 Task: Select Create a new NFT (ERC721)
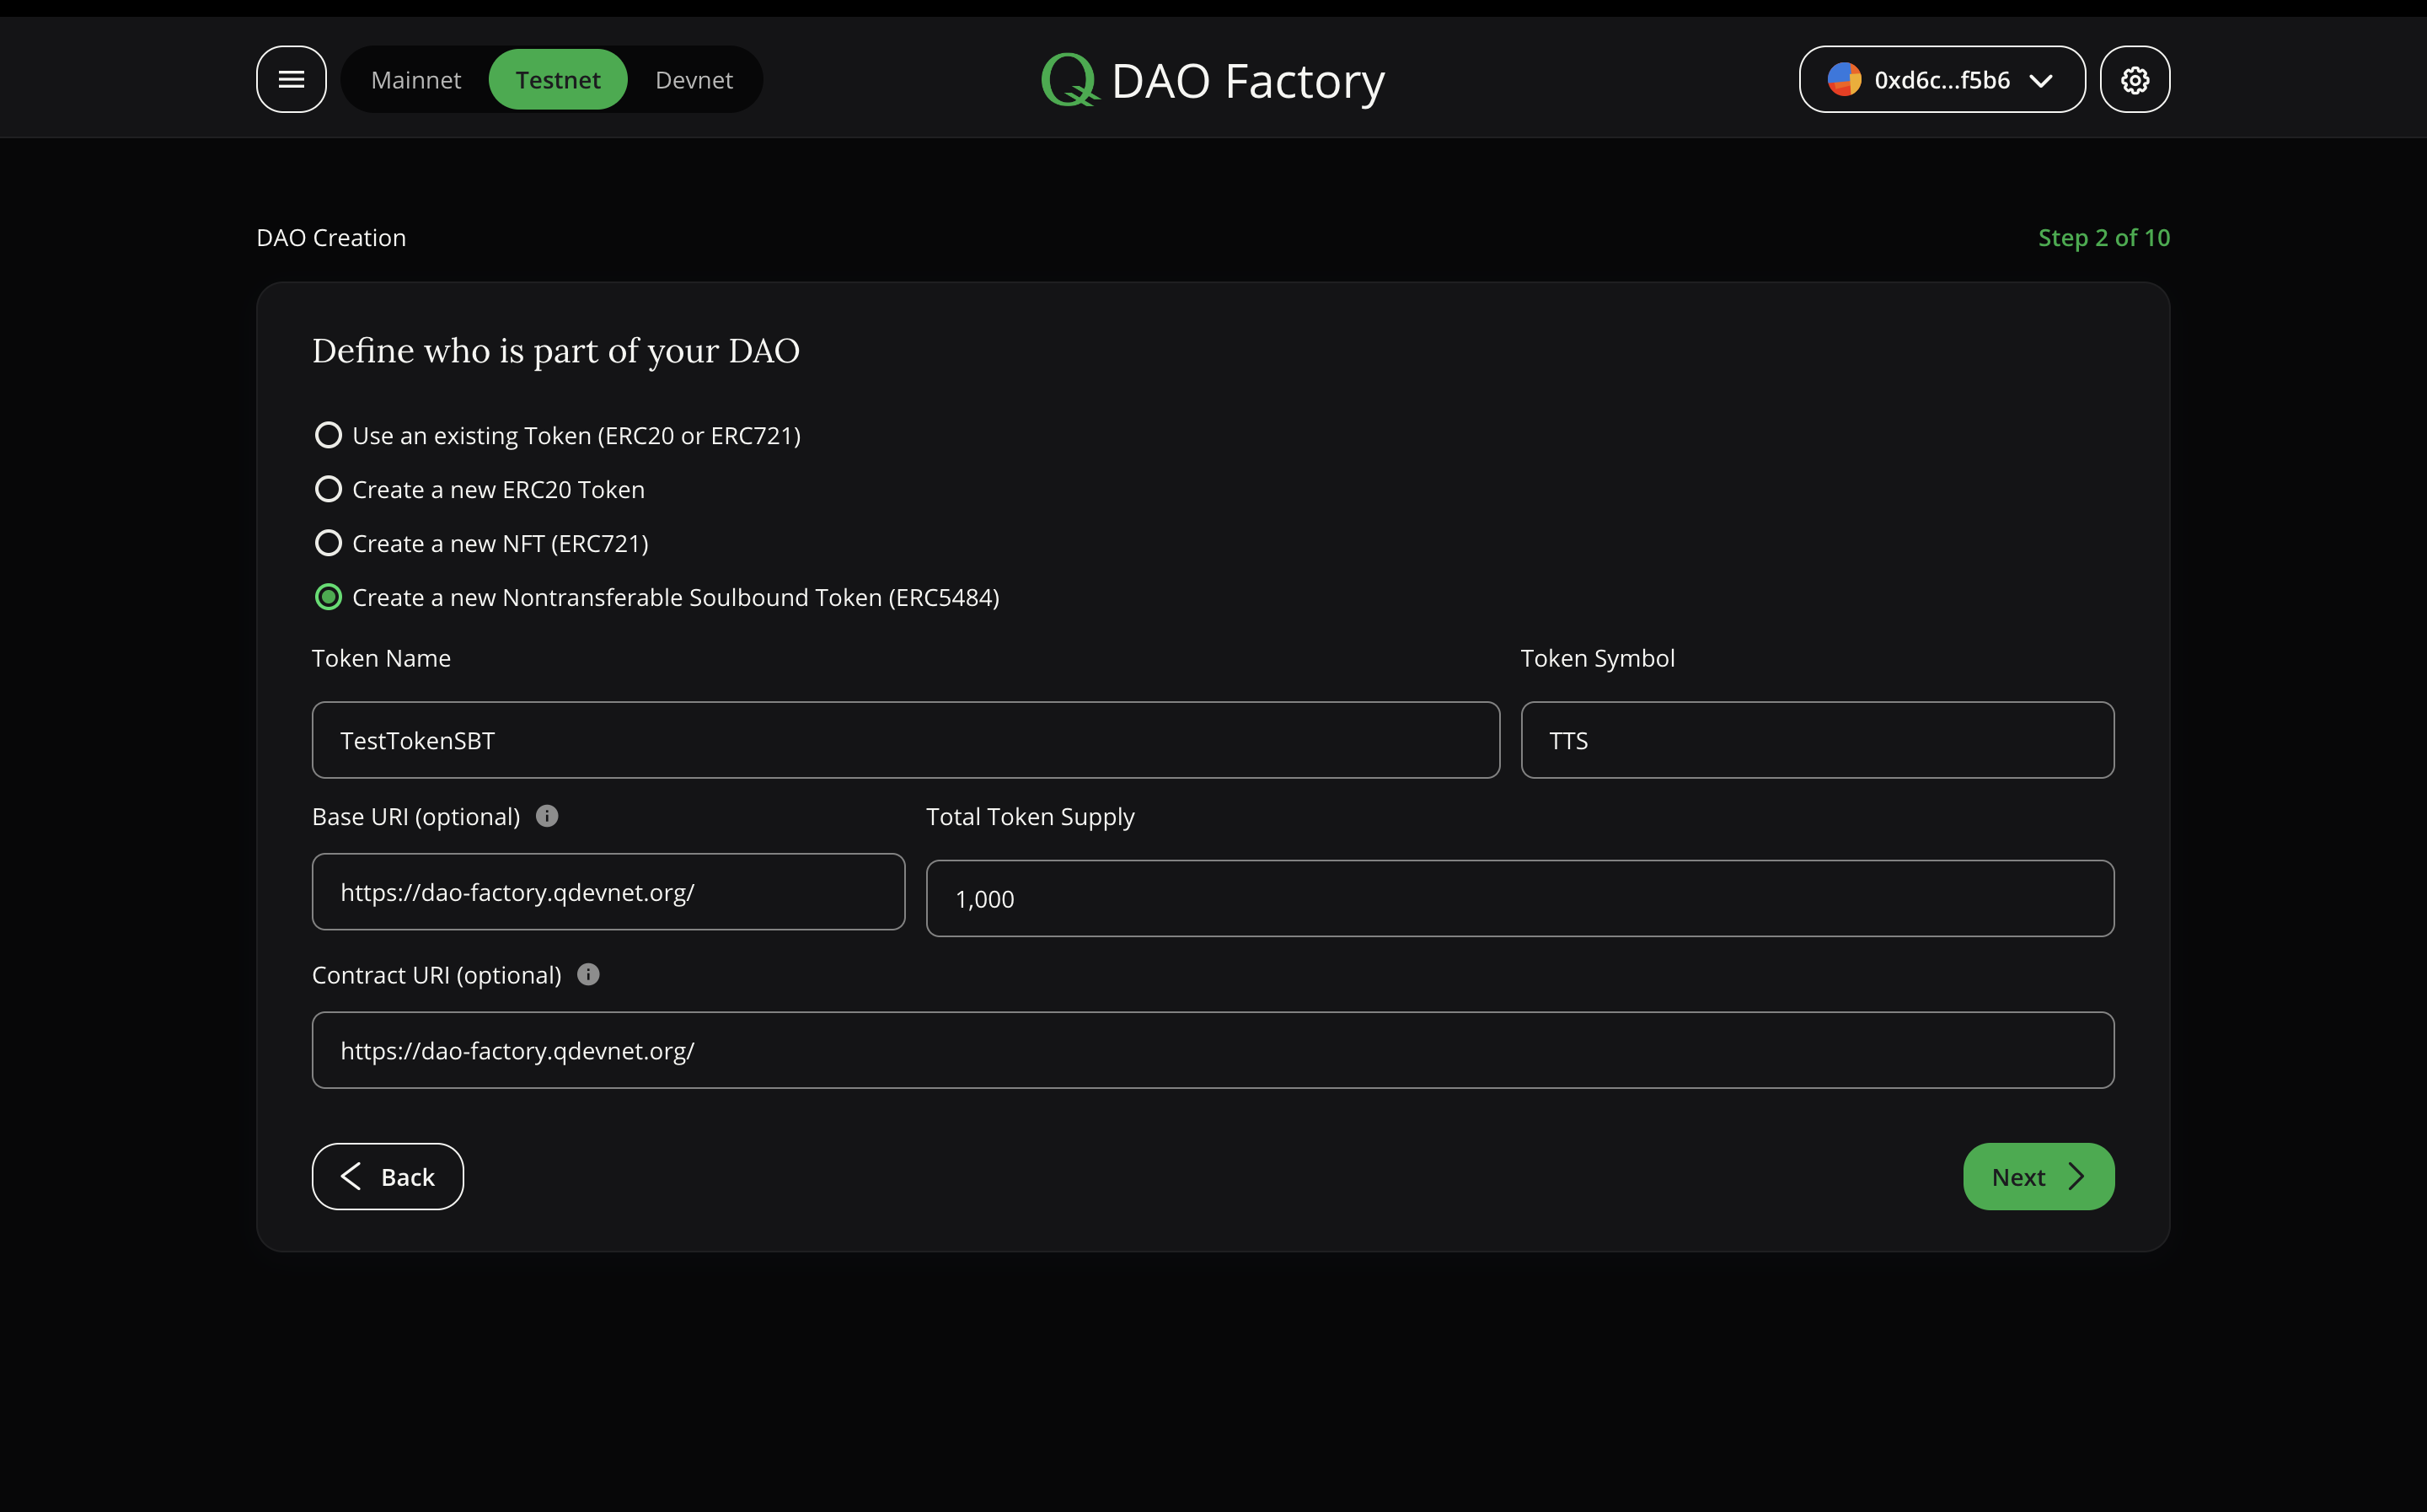tap(328, 542)
